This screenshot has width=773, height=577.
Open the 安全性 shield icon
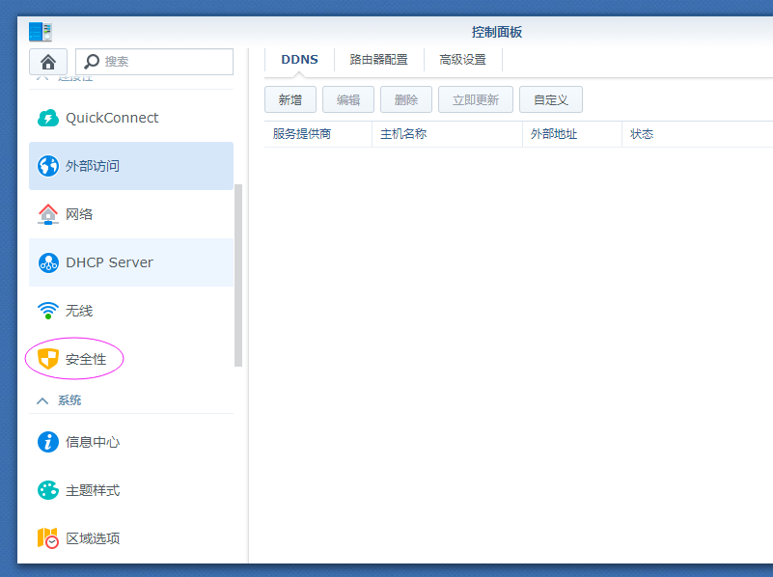[48, 359]
